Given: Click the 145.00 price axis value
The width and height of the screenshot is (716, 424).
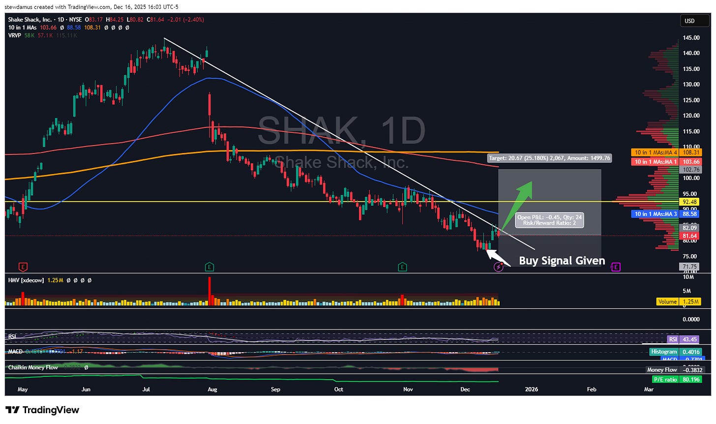Looking at the screenshot, I should click(691, 38).
